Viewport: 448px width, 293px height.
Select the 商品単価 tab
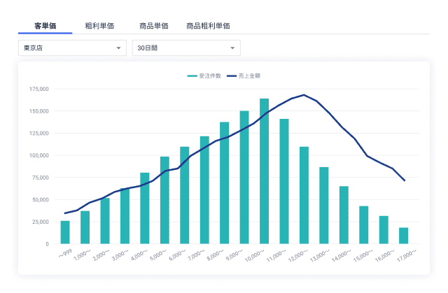(x=153, y=26)
